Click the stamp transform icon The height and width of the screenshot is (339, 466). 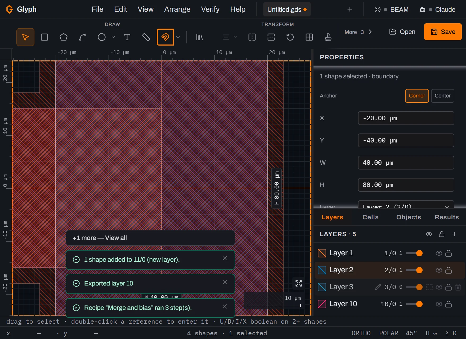coord(328,37)
